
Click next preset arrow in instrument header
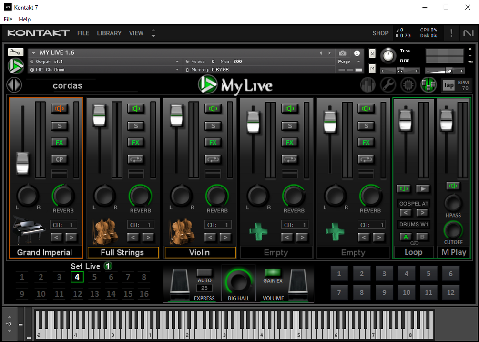(329, 53)
